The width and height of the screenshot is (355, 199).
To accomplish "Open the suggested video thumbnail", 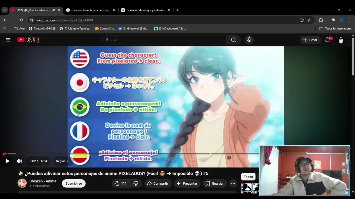I will click(250, 188).
